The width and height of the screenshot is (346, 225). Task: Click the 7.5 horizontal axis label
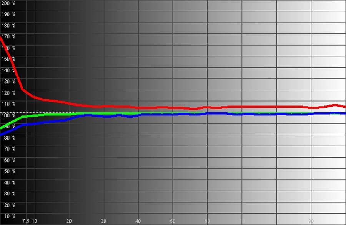26,221
